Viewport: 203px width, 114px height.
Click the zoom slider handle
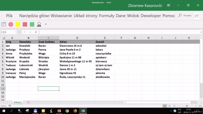187,106
